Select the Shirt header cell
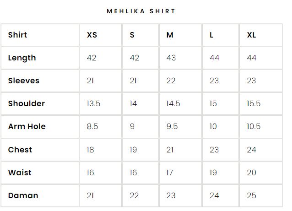292x211 pixels. coord(17,35)
